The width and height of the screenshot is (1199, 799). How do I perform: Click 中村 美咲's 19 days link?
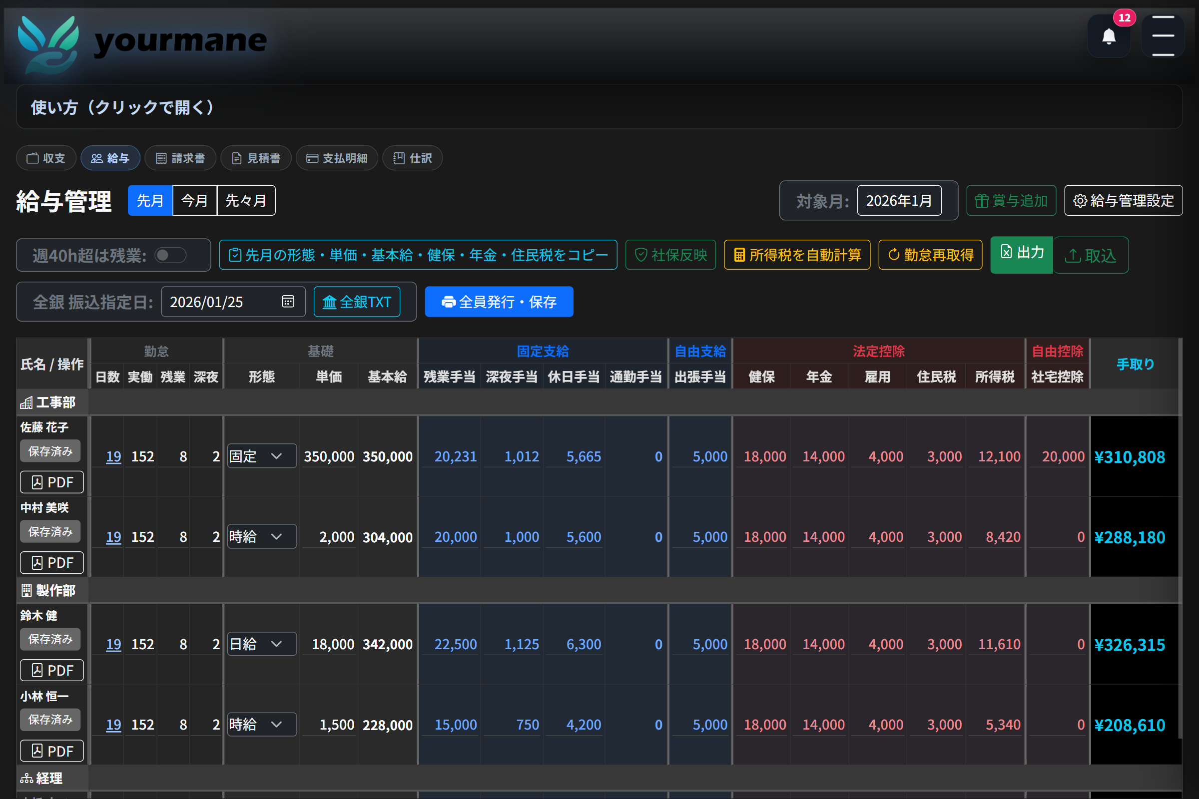point(113,537)
